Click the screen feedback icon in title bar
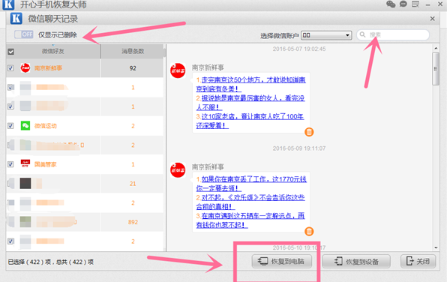 415,4
